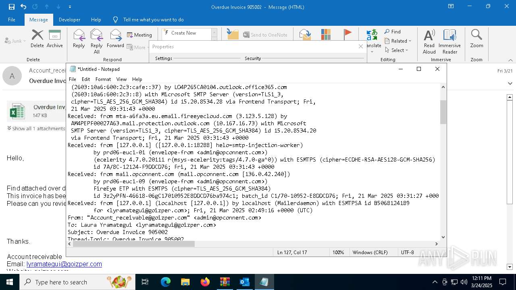Click the Reply All icon

click(x=97, y=41)
